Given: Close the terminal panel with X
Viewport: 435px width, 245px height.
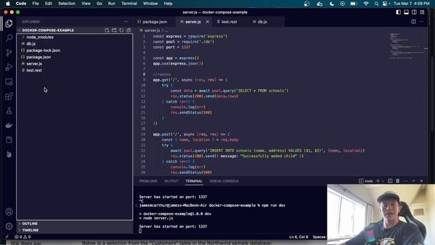Looking at the screenshot, I should (421, 181).
